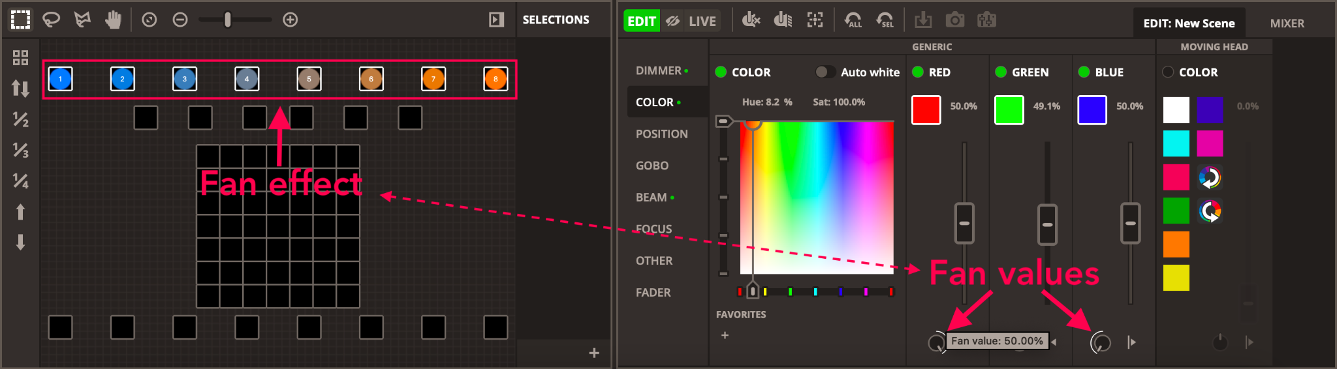The height and width of the screenshot is (369, 1337).
Task: Pick the orange preset color swatch
Action: tap(1176, 244)
